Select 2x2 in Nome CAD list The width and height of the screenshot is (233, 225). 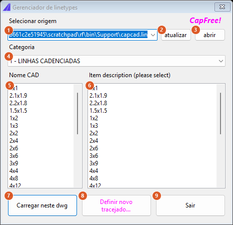coord(40,133)
